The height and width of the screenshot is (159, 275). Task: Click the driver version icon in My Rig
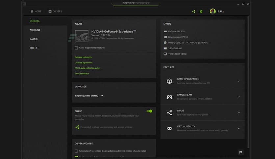[x=165, y=37]
